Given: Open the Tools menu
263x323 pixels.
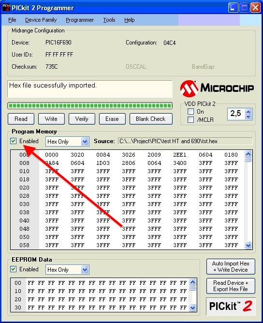Looking at the screenshot, I should pyautogui.click(x=109, y=20).
